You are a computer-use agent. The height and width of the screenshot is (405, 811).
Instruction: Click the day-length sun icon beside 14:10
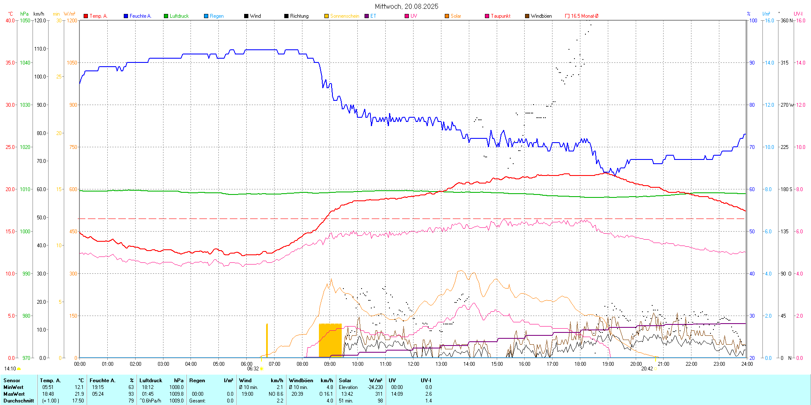[x=19, y=369]
